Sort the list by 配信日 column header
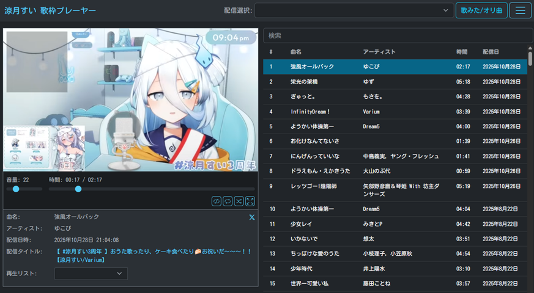 (x=491, y=52)
